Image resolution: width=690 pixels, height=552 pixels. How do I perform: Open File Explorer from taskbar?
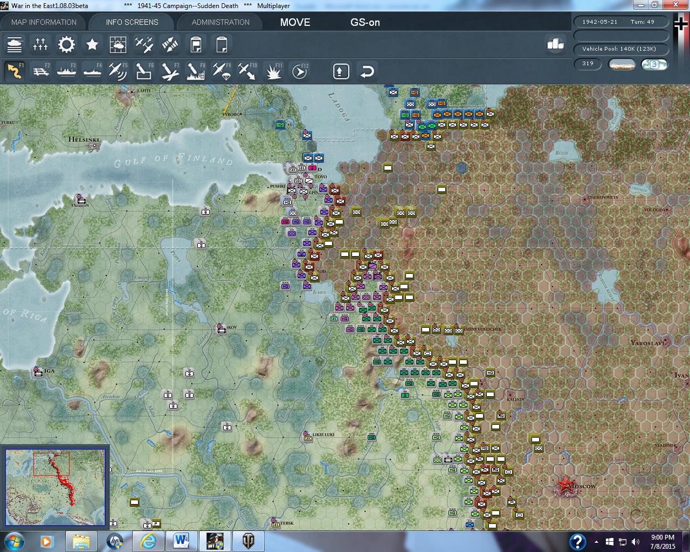(81, 541)
